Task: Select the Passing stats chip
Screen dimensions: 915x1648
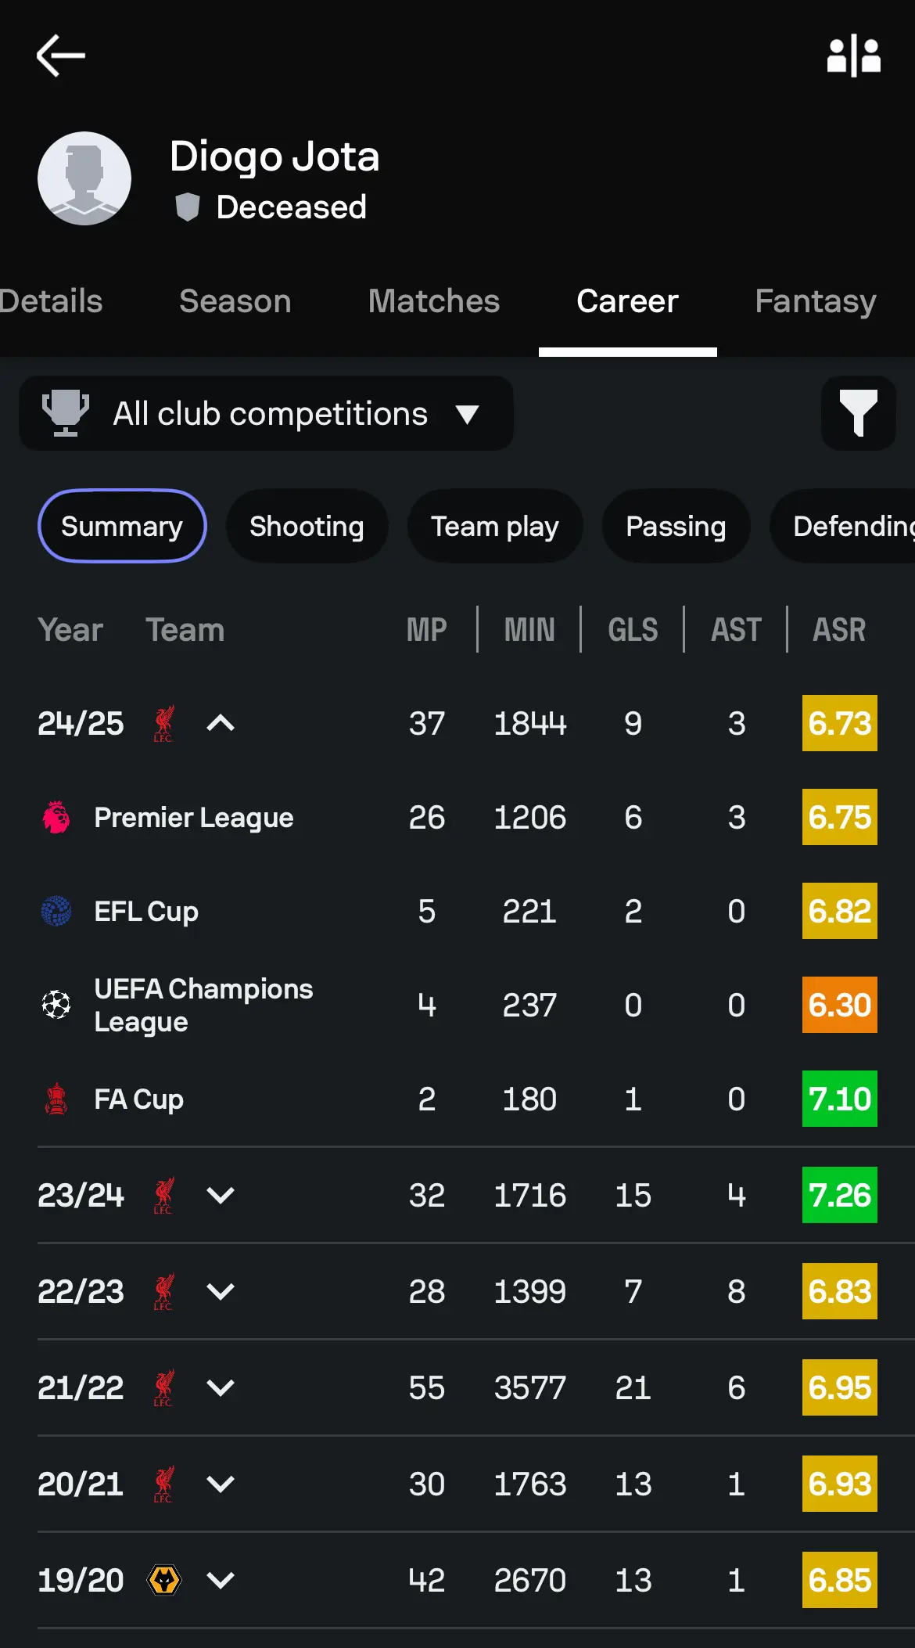Action: click(x=676, y=526)
